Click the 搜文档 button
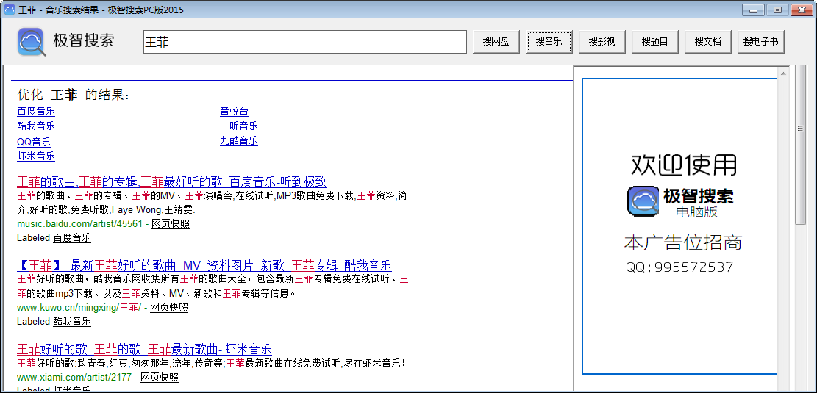The image size is (817, 393). coord(708,42)
